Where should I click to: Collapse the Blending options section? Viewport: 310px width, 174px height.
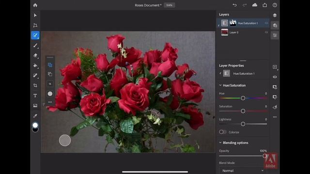pos(220,143)
